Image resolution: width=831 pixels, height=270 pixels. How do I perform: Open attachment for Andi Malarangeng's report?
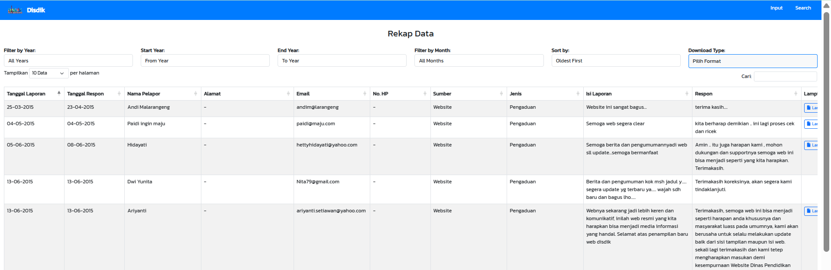pyautogui.click(x=811, y=107)
